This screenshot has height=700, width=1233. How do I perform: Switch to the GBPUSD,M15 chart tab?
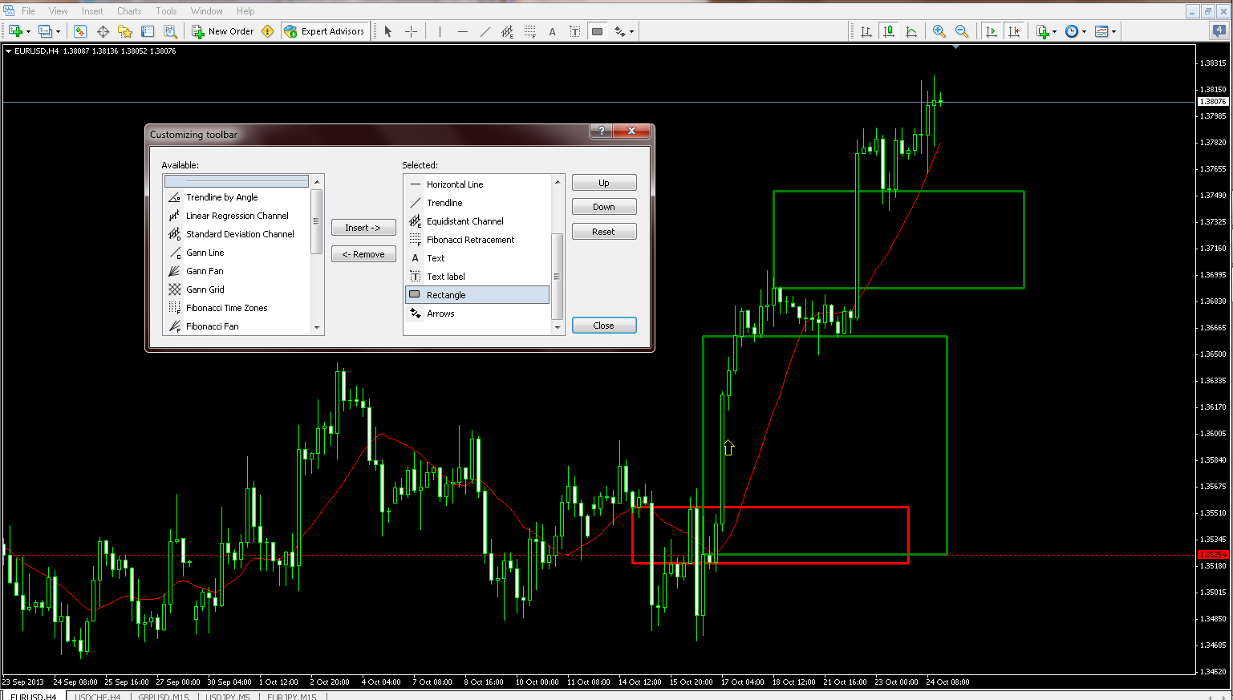point(164,696)
